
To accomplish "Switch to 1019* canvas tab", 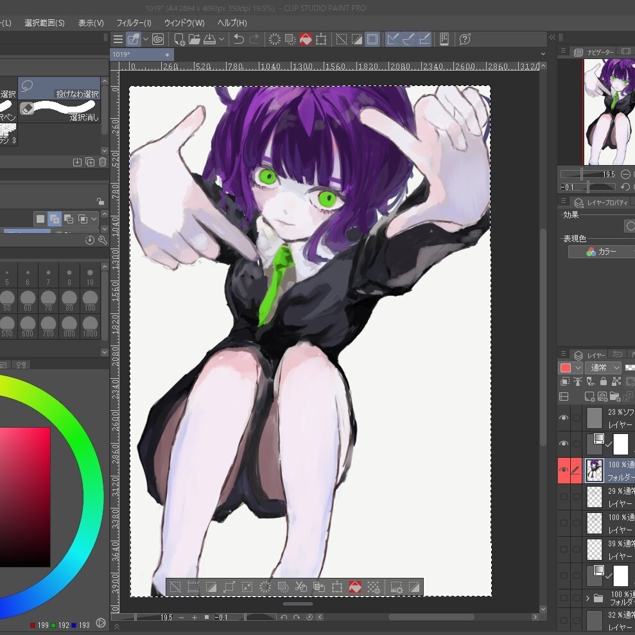I will click(x=141, y=55).
